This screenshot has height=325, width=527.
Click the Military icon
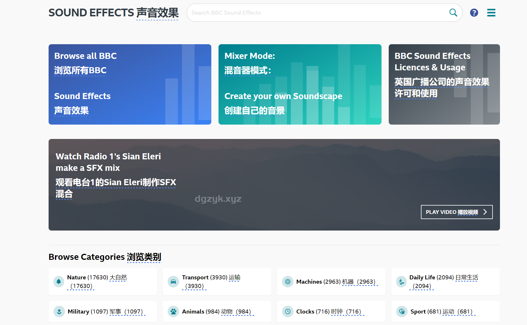click(x=59, y=312)
